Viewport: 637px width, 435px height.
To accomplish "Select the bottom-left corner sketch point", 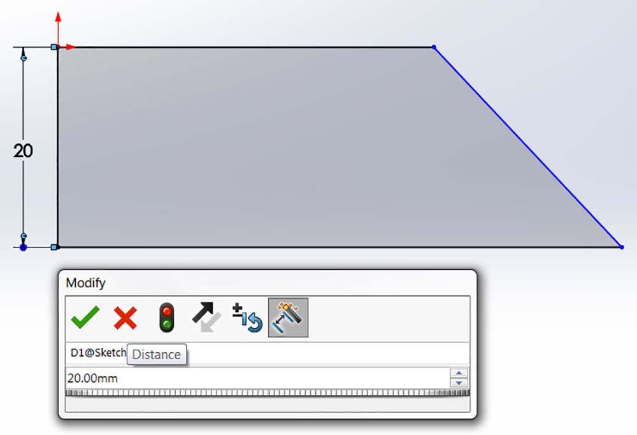I will [x=54, y=247].
